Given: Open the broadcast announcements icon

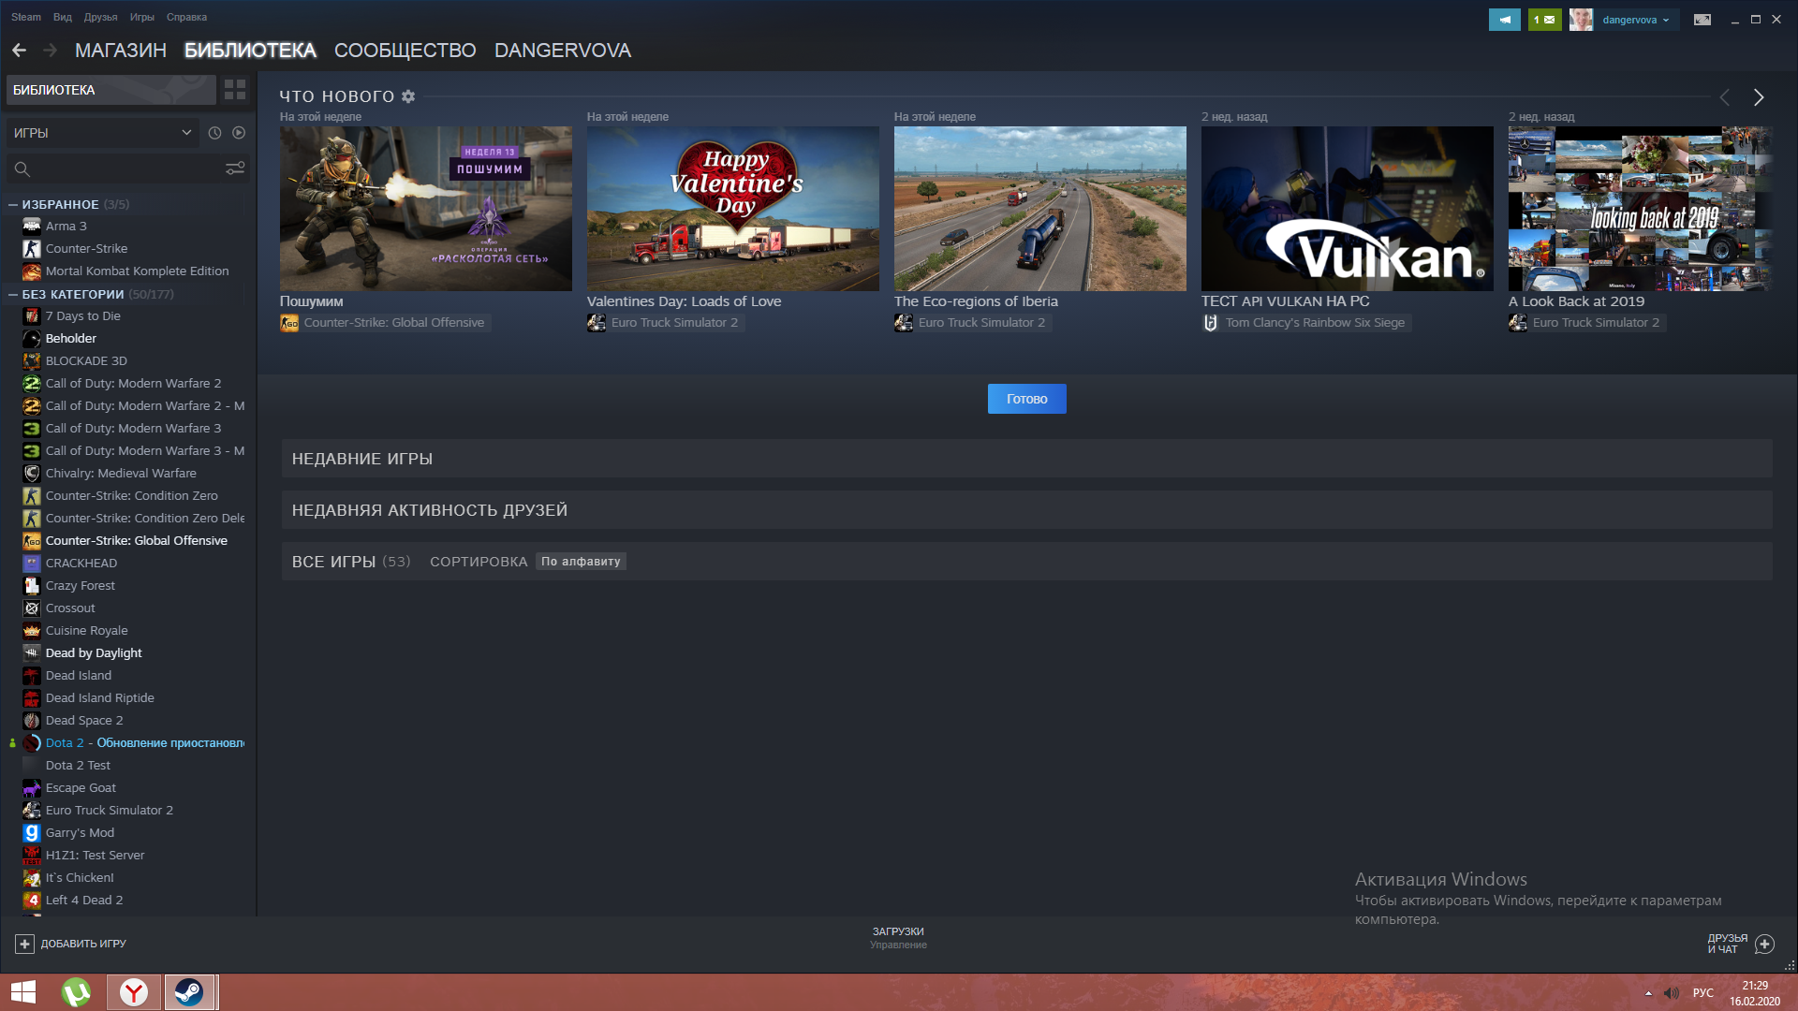Looking at the screenshot, I should [1504, 20].
